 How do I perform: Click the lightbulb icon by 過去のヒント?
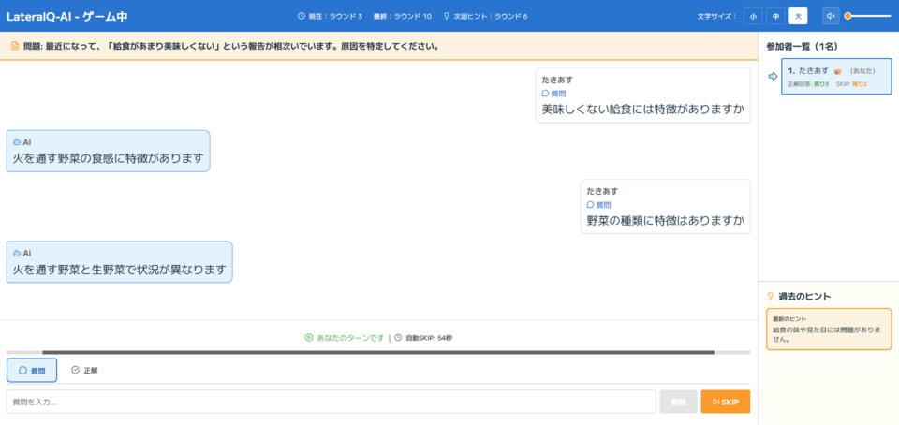coord(771,296)
